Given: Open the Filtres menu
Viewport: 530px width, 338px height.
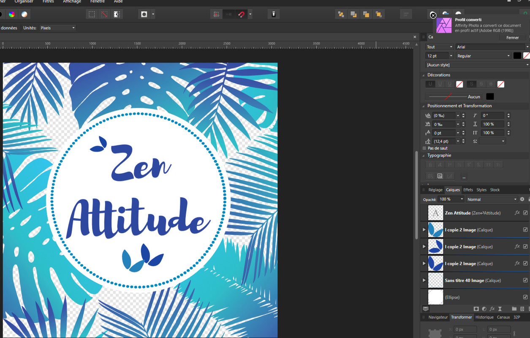Looking at the screenshot, I should 48,2.
